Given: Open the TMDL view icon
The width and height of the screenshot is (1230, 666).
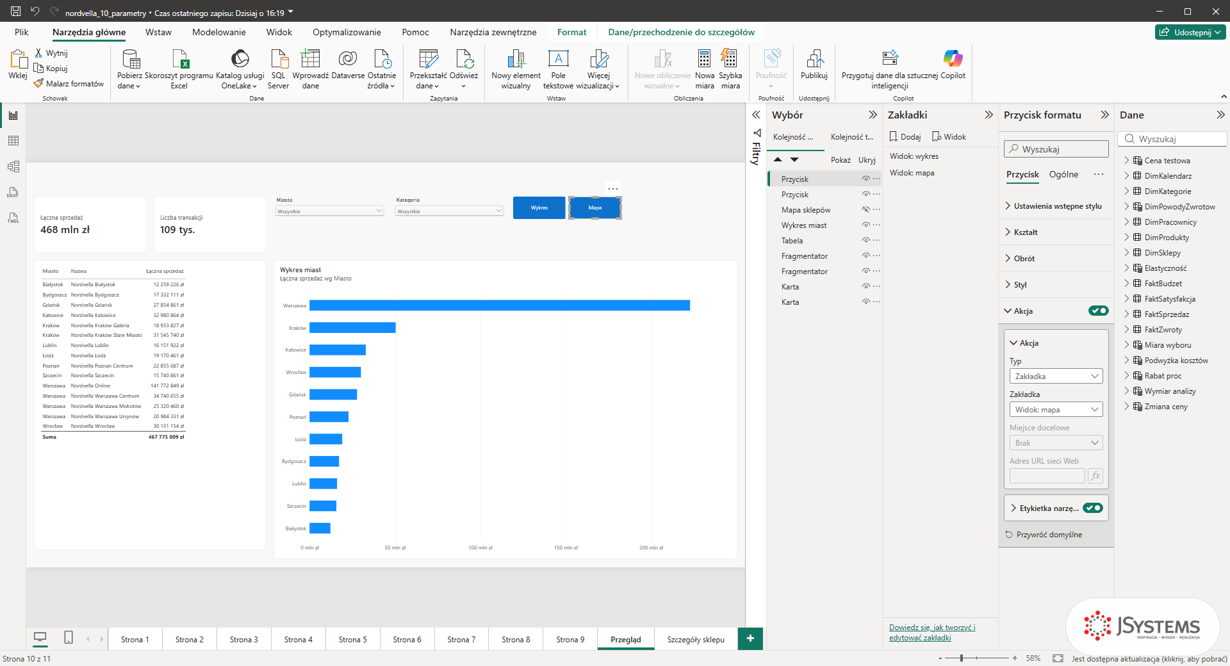Looking at the screenshot, I should point(13,218).
